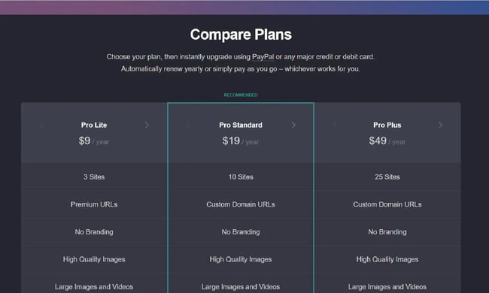Click the left chevron next to Pro Plus
Screen dimensions: 489x293
point(335,125)
